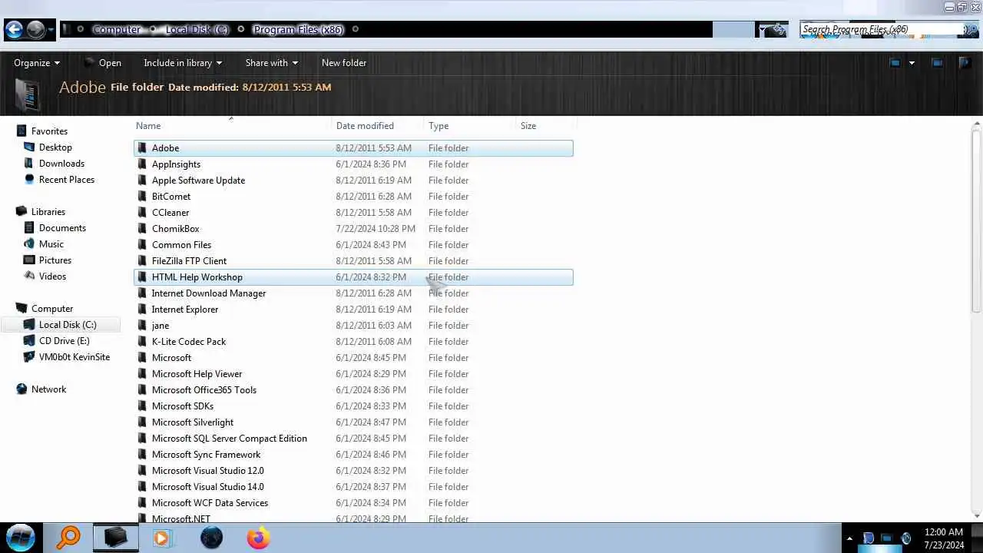
Task: Open Desktop in Favorites
Action: point(55,147)
